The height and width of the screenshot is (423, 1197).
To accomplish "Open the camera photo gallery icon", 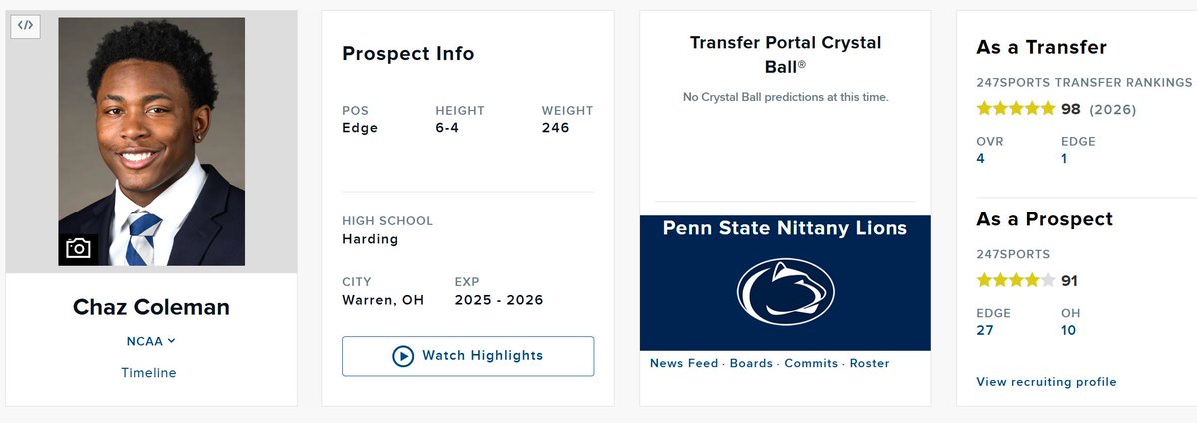I will (78, 248).
